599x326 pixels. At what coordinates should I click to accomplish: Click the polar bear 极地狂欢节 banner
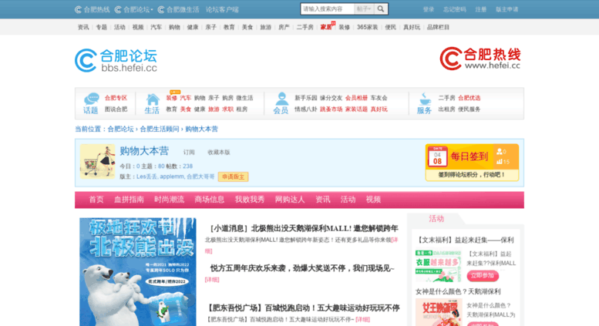point(138,272)
